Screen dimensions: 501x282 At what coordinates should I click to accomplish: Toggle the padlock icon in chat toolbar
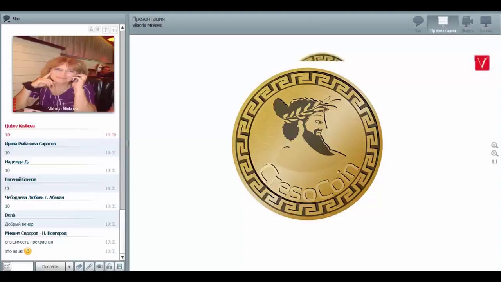pyautogui.click(x=109, y=267)
